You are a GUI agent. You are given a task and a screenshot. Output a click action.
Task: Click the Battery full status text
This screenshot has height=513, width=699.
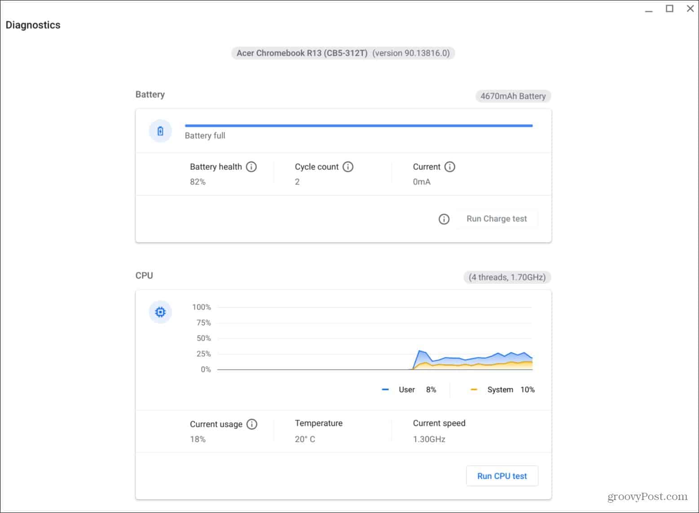(x=205, y=135)
